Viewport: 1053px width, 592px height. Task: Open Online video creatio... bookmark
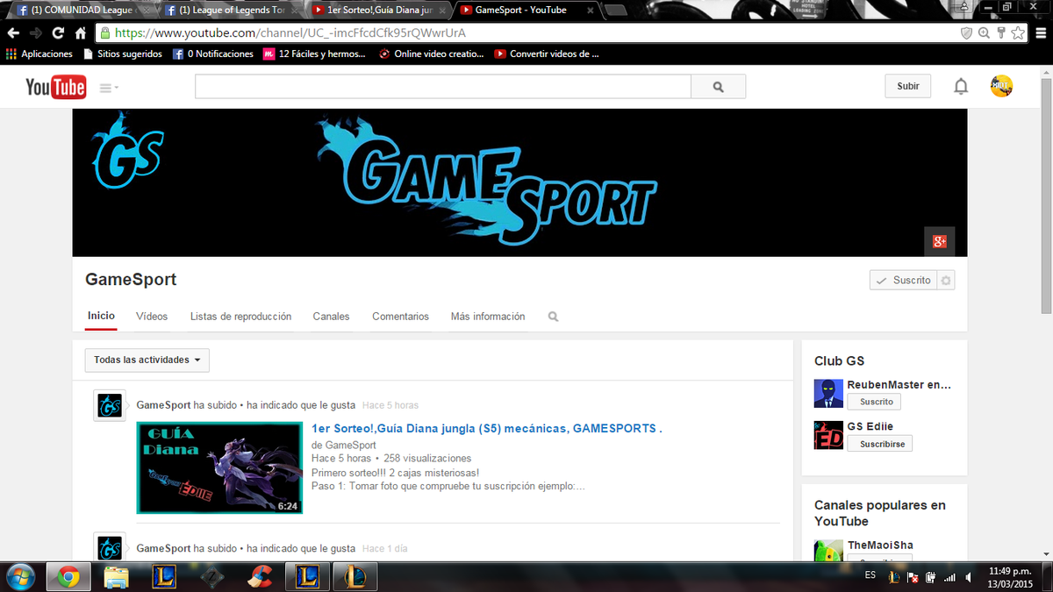431,53
